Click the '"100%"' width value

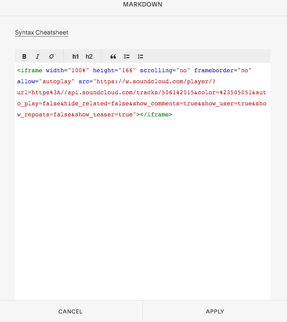coord(78,70)
